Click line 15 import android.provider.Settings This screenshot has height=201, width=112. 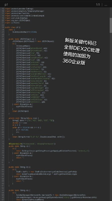pos(19,9)
